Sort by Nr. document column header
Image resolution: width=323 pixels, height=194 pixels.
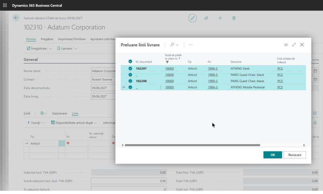pos(144,62)
